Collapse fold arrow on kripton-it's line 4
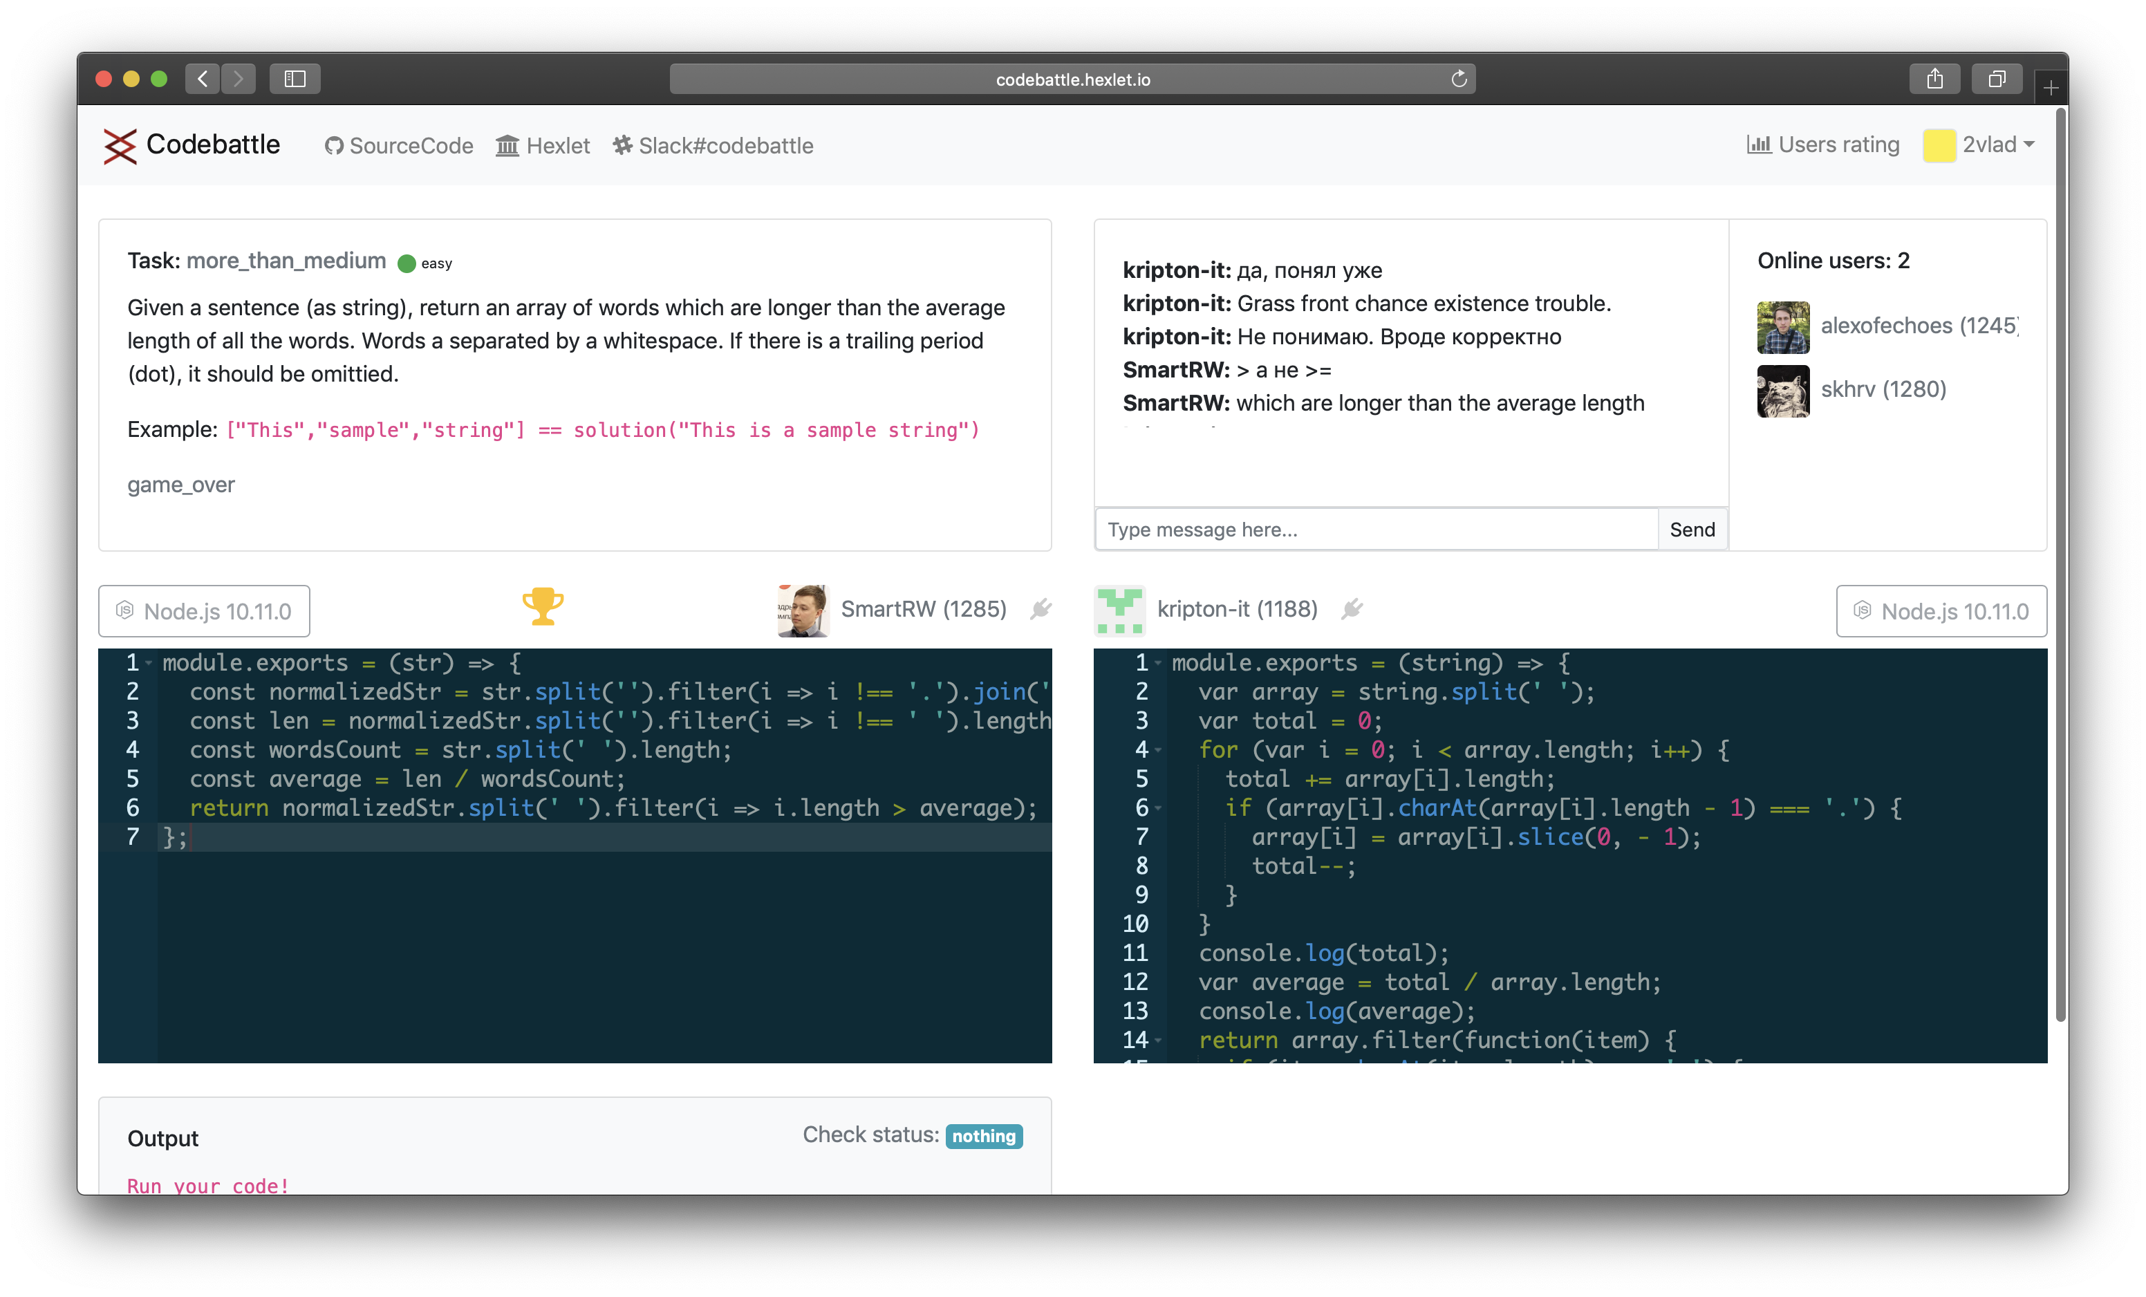Viewport: 2146px width, 1297px height. pyautogui.click(x=1158, y=751)
